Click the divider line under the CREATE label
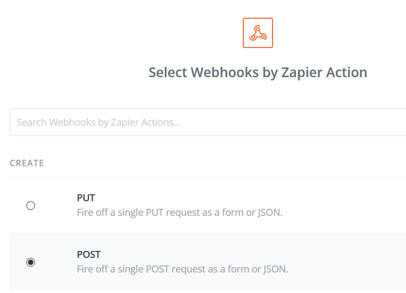 click(208, 177)
